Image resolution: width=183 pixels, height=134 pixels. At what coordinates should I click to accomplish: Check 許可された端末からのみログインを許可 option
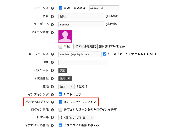click(x=60, y=110)
